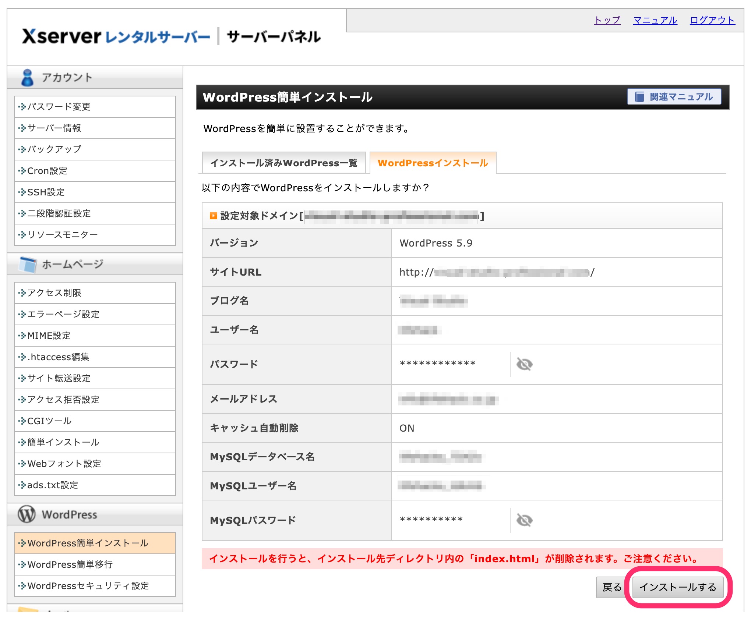Screen dimensions: 751x627
Task: Select WordPress簡単インストール in the sidebar
Action: (x=95, y=543)
